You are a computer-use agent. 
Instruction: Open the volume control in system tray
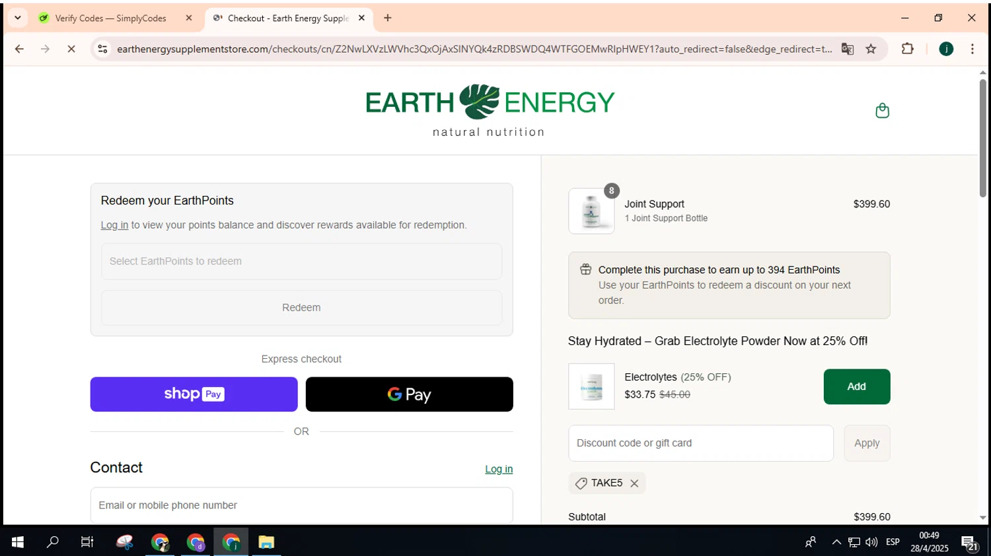point(871,542)
